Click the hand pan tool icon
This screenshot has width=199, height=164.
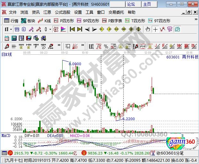[x=148, y=29]
